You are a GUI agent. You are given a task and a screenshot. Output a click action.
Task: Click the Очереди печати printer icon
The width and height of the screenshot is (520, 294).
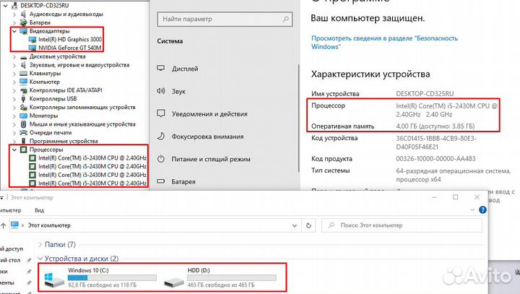23,133
